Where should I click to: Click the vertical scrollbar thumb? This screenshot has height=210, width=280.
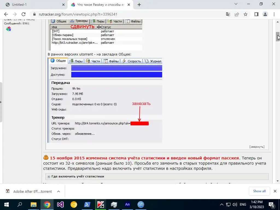click(x=278, y=37)
